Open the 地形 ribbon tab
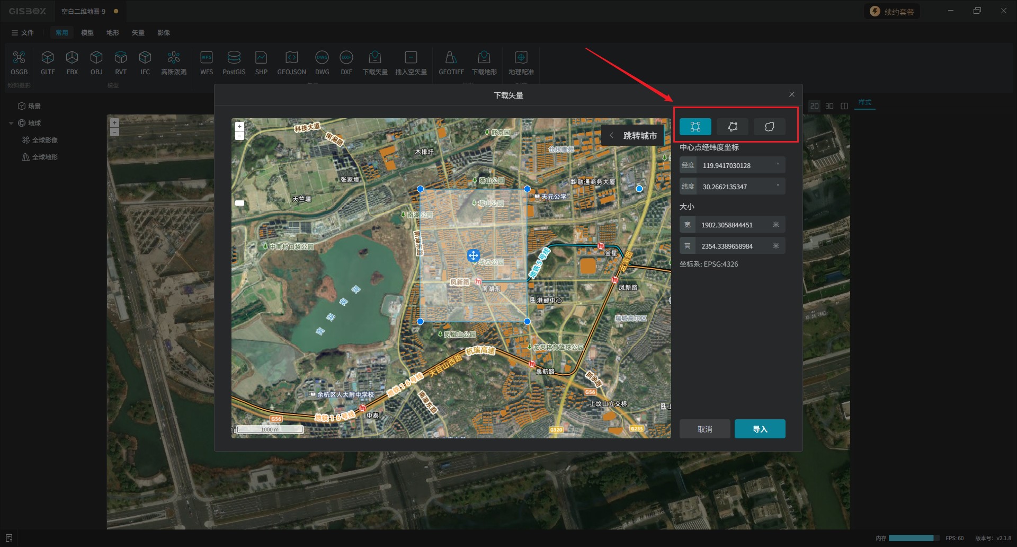1017x547 pixels. tap(112, 33)
